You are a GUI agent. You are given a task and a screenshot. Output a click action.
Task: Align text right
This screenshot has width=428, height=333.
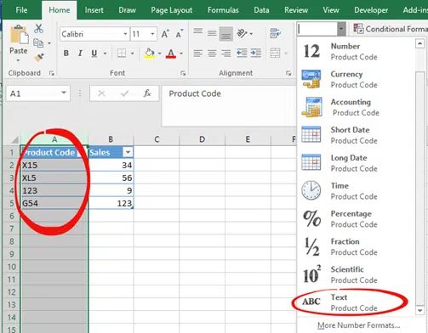click(x=226, y=53)
